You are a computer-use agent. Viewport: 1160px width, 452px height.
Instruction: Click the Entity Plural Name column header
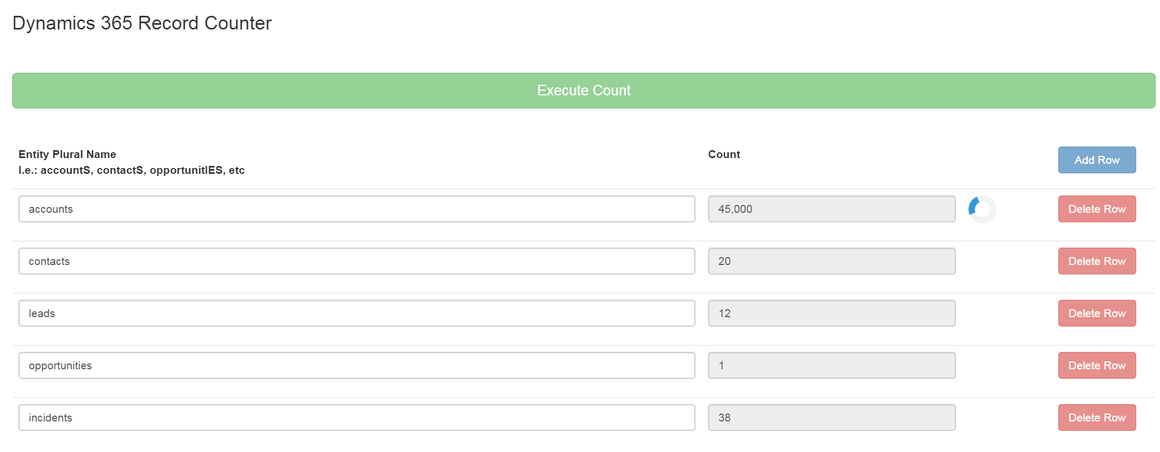(67, 154)
